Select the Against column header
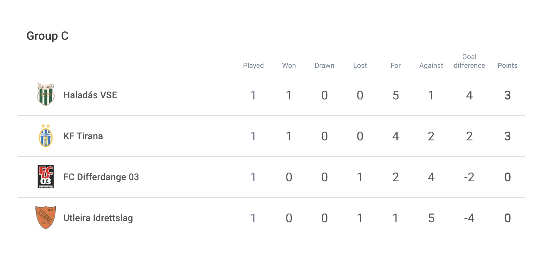Viewport: 543px width, 265px height. pyautogui.click(x=431, y=66)
